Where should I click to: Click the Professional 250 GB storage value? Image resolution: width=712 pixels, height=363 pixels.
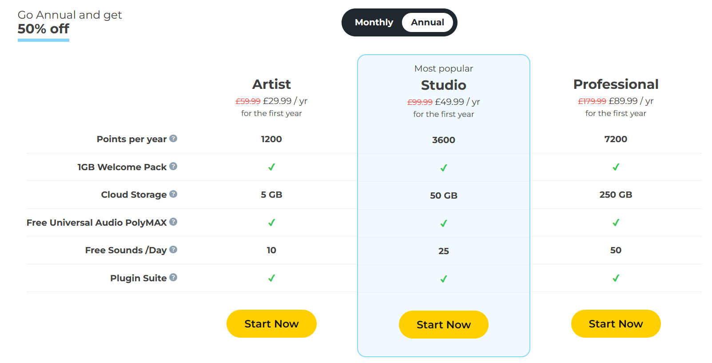(x=616, y=195)
